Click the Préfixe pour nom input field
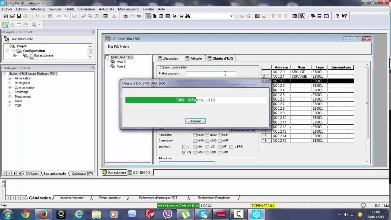 (211, 74)
